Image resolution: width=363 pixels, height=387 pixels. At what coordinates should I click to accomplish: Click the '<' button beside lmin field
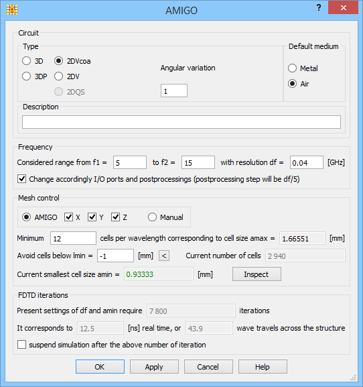164,256
